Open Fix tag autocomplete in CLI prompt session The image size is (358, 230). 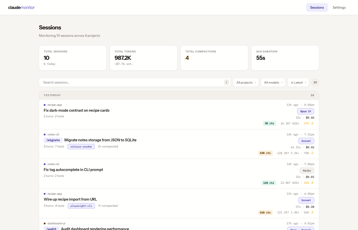pos(73,170)
